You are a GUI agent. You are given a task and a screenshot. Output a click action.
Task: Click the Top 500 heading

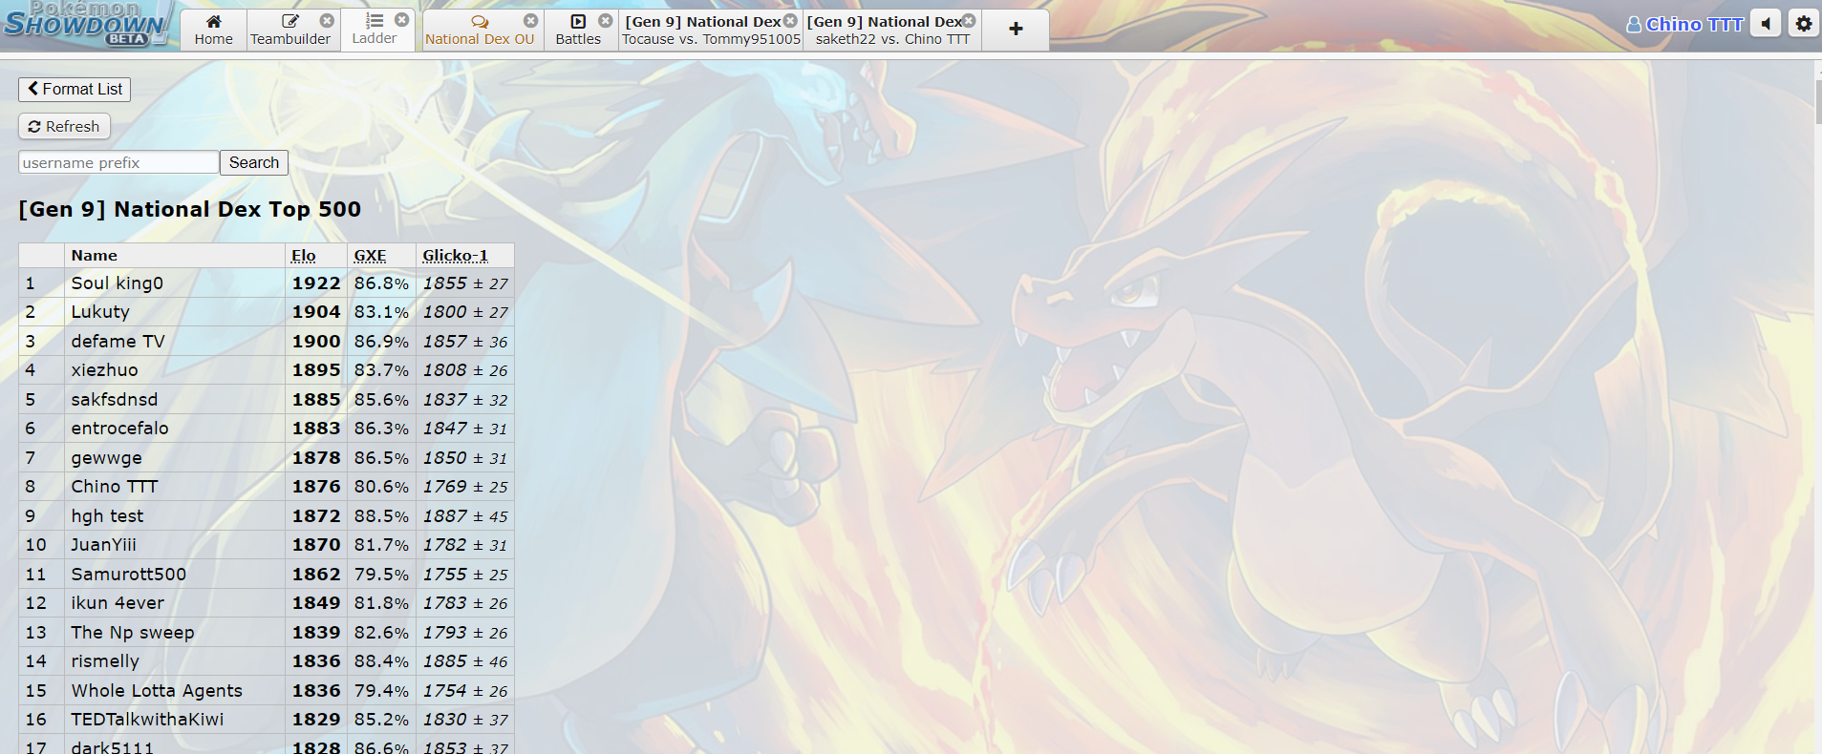click(x=189, y=209)
